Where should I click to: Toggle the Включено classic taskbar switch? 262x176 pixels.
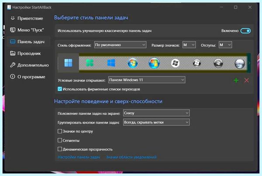point(245,31)
